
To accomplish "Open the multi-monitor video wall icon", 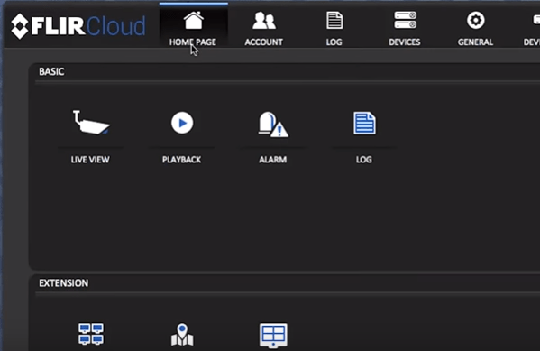I will click(x=91, y=334).
